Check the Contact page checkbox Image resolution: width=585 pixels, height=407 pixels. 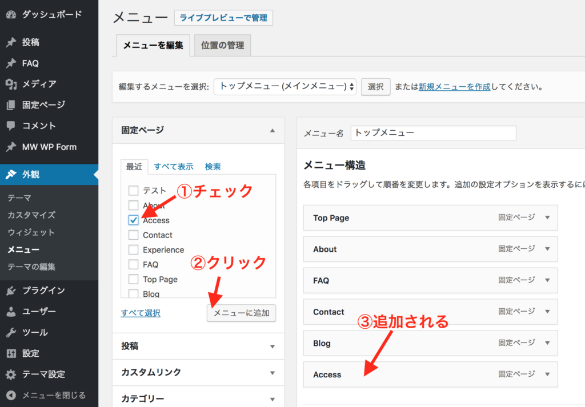(134, 235)
